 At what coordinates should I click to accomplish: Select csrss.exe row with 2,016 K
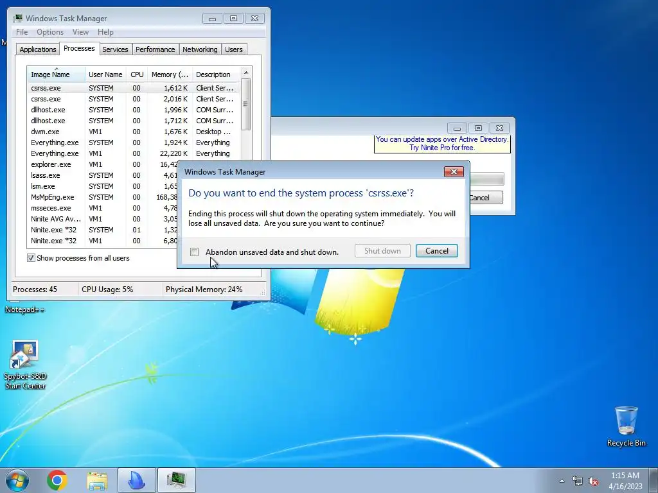point(134,99)
